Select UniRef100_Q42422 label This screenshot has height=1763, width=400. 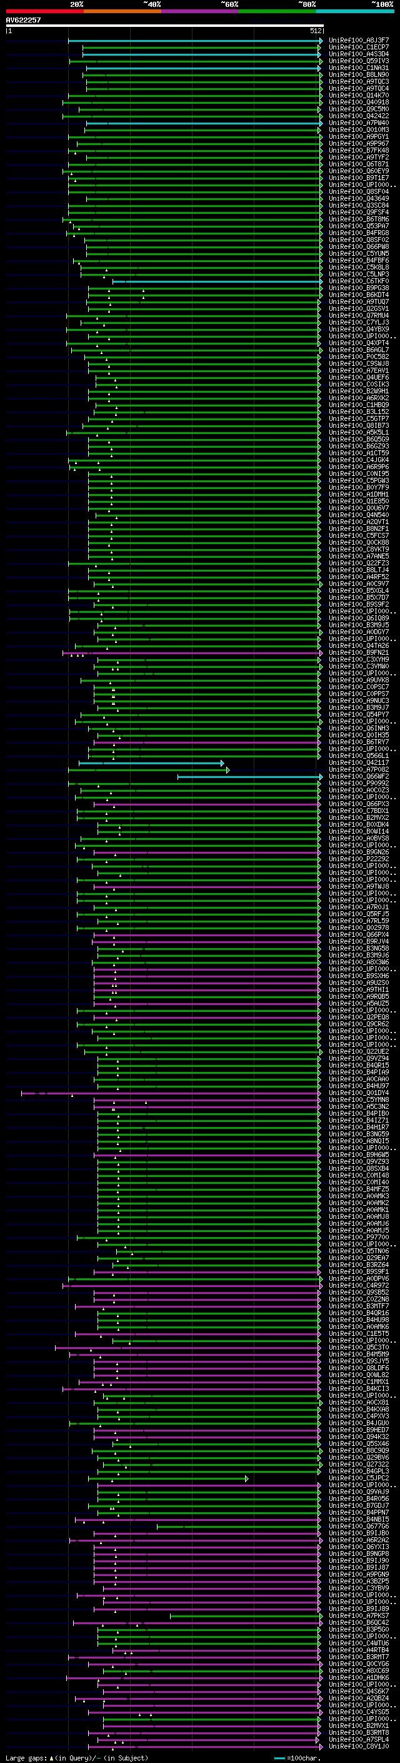359,116
